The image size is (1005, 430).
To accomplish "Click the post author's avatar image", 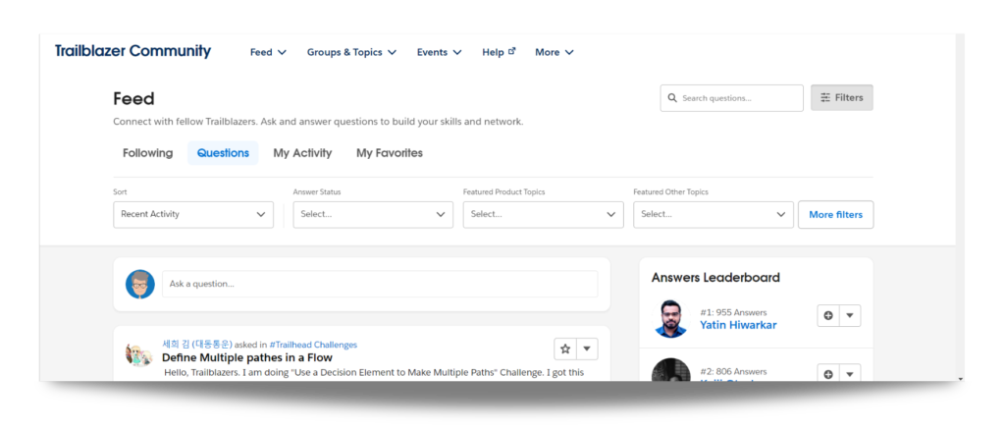I will pyautogui.click(x=139, y=353).
